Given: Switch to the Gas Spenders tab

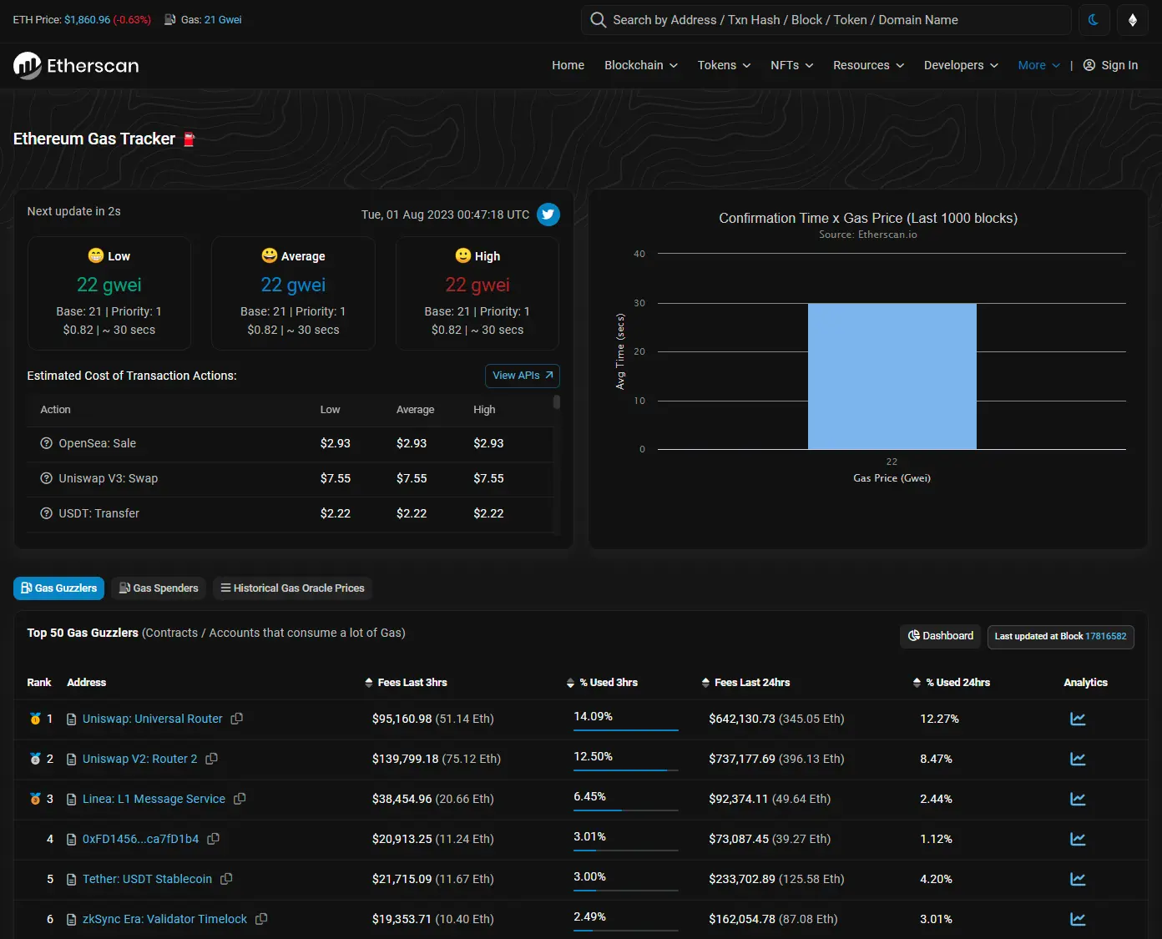Looking at the screenshot, I should [x=159, y=588].
